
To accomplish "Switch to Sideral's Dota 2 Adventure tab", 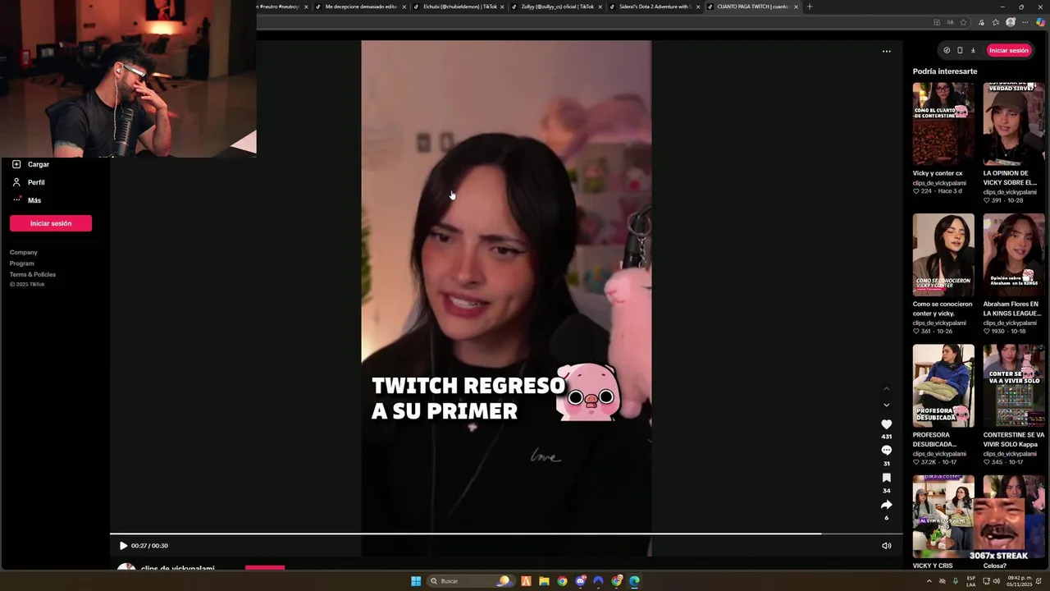I will click(x=655, y=7).
